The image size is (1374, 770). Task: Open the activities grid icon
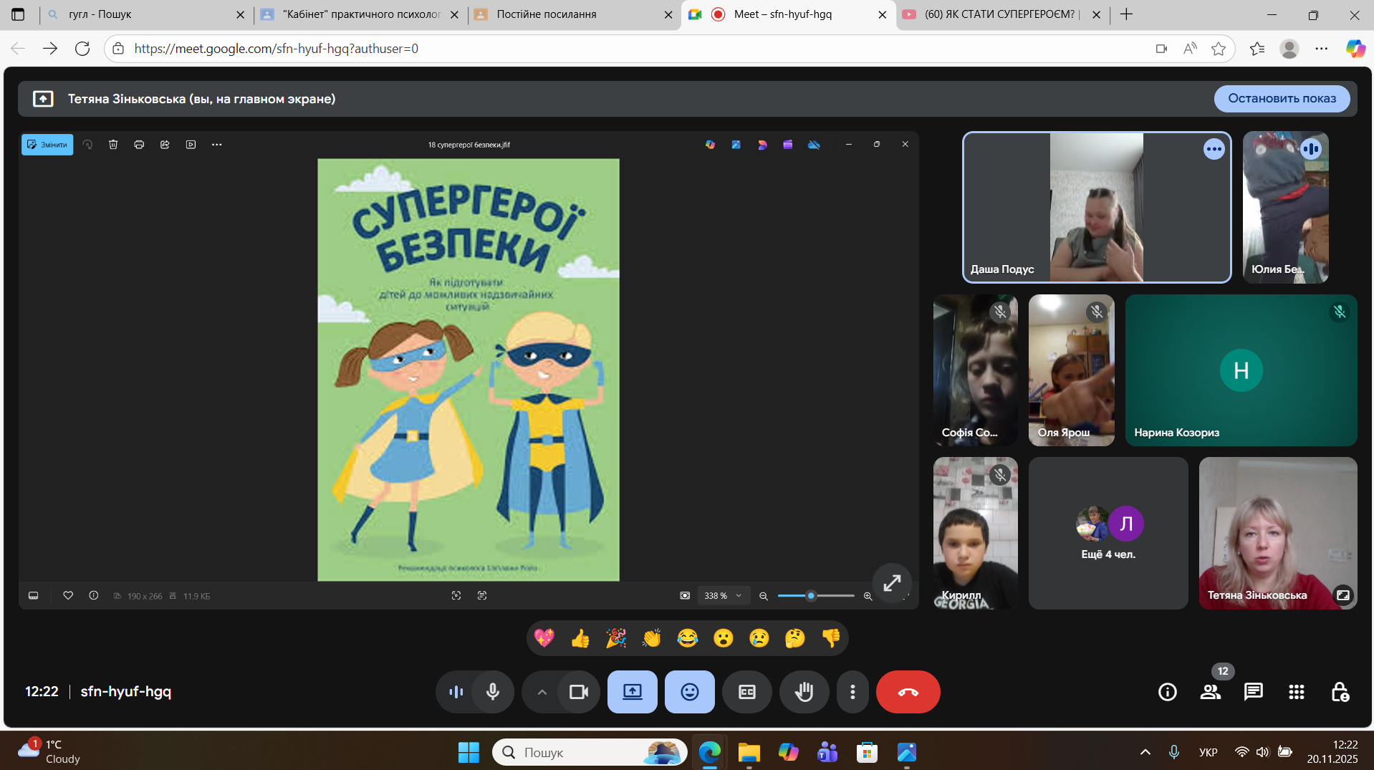click(1296, 692)
